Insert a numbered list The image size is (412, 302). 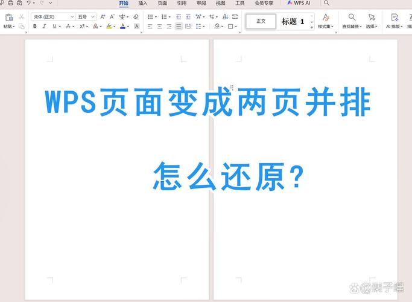pos(164,17)
